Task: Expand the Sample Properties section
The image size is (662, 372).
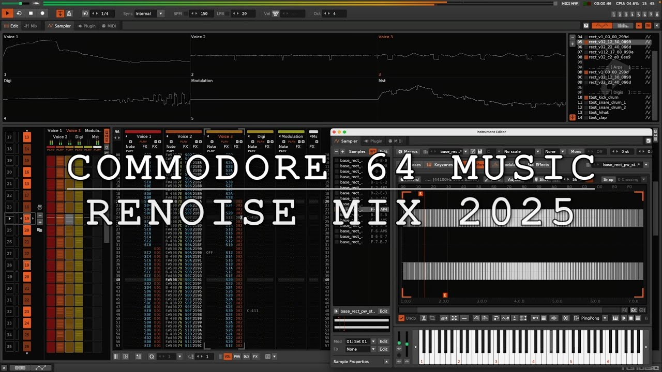Action: tap(386, 362)
